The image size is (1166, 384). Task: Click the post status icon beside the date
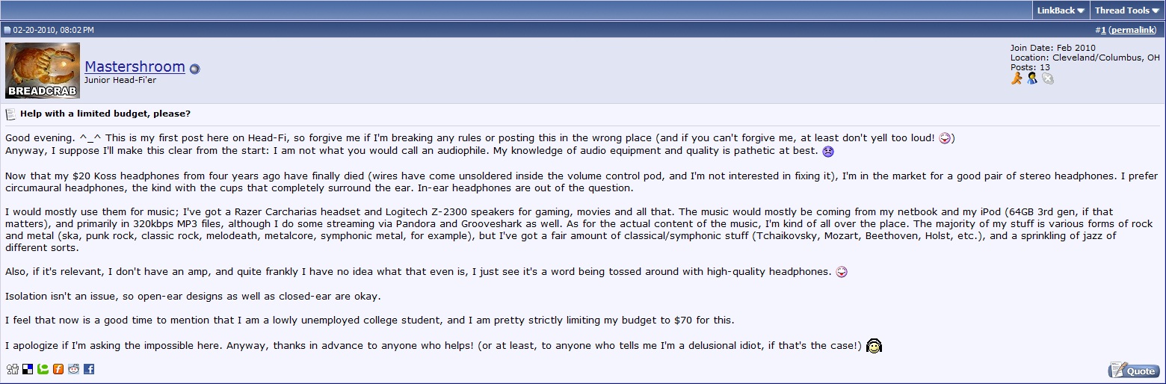click(7, 30)
